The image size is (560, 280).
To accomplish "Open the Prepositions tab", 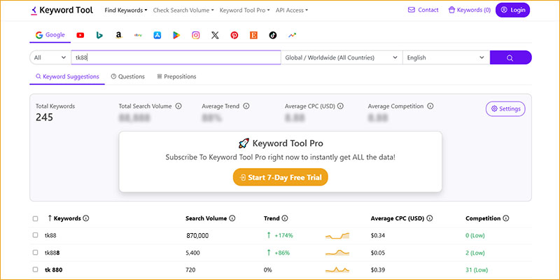I will tap(176, 76).
